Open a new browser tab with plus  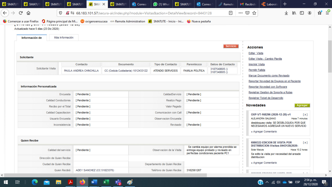[285, 4]
